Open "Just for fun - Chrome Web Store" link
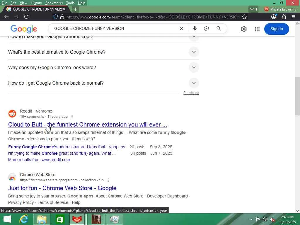This screenshot has height=225, width=300. pos(62,188)
